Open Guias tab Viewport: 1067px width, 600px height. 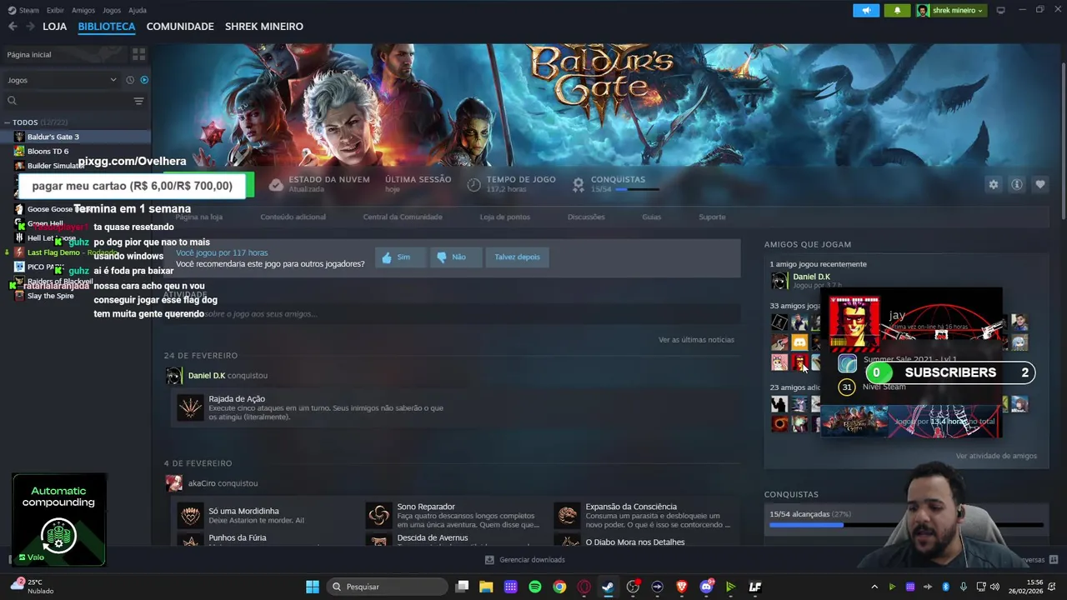click(652, 217)
